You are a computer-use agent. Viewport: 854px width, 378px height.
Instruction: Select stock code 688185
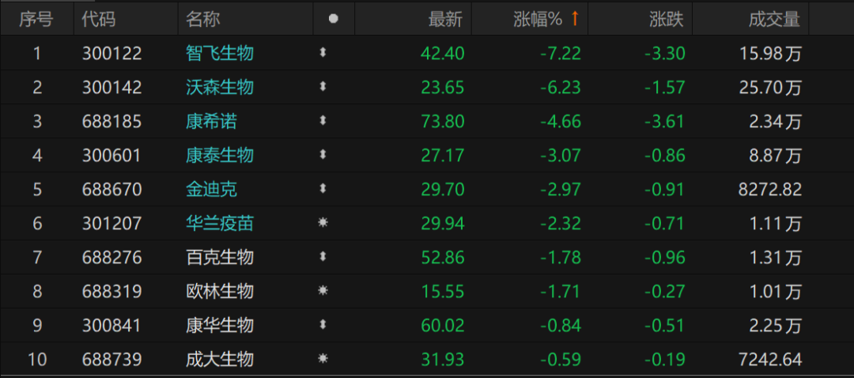[112, 122]
